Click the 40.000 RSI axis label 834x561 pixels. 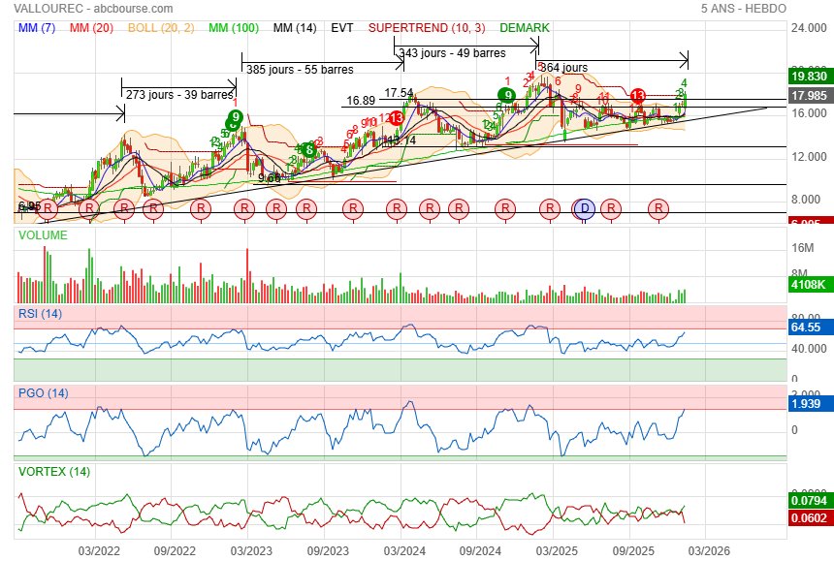(809, 349)
